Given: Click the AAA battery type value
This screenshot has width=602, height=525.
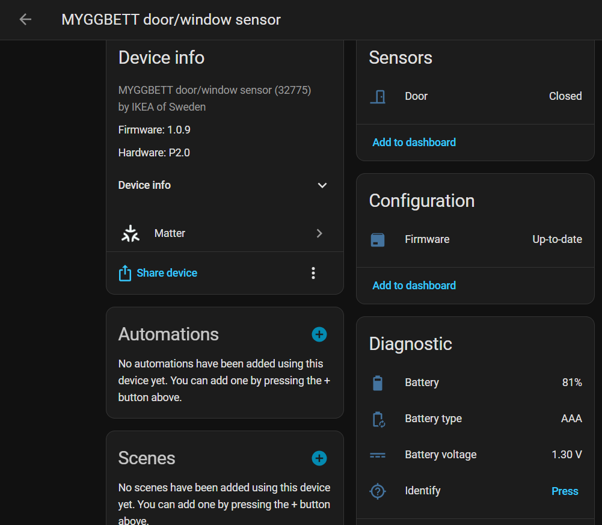Looking at the screenshot, I should click(572, 418).
